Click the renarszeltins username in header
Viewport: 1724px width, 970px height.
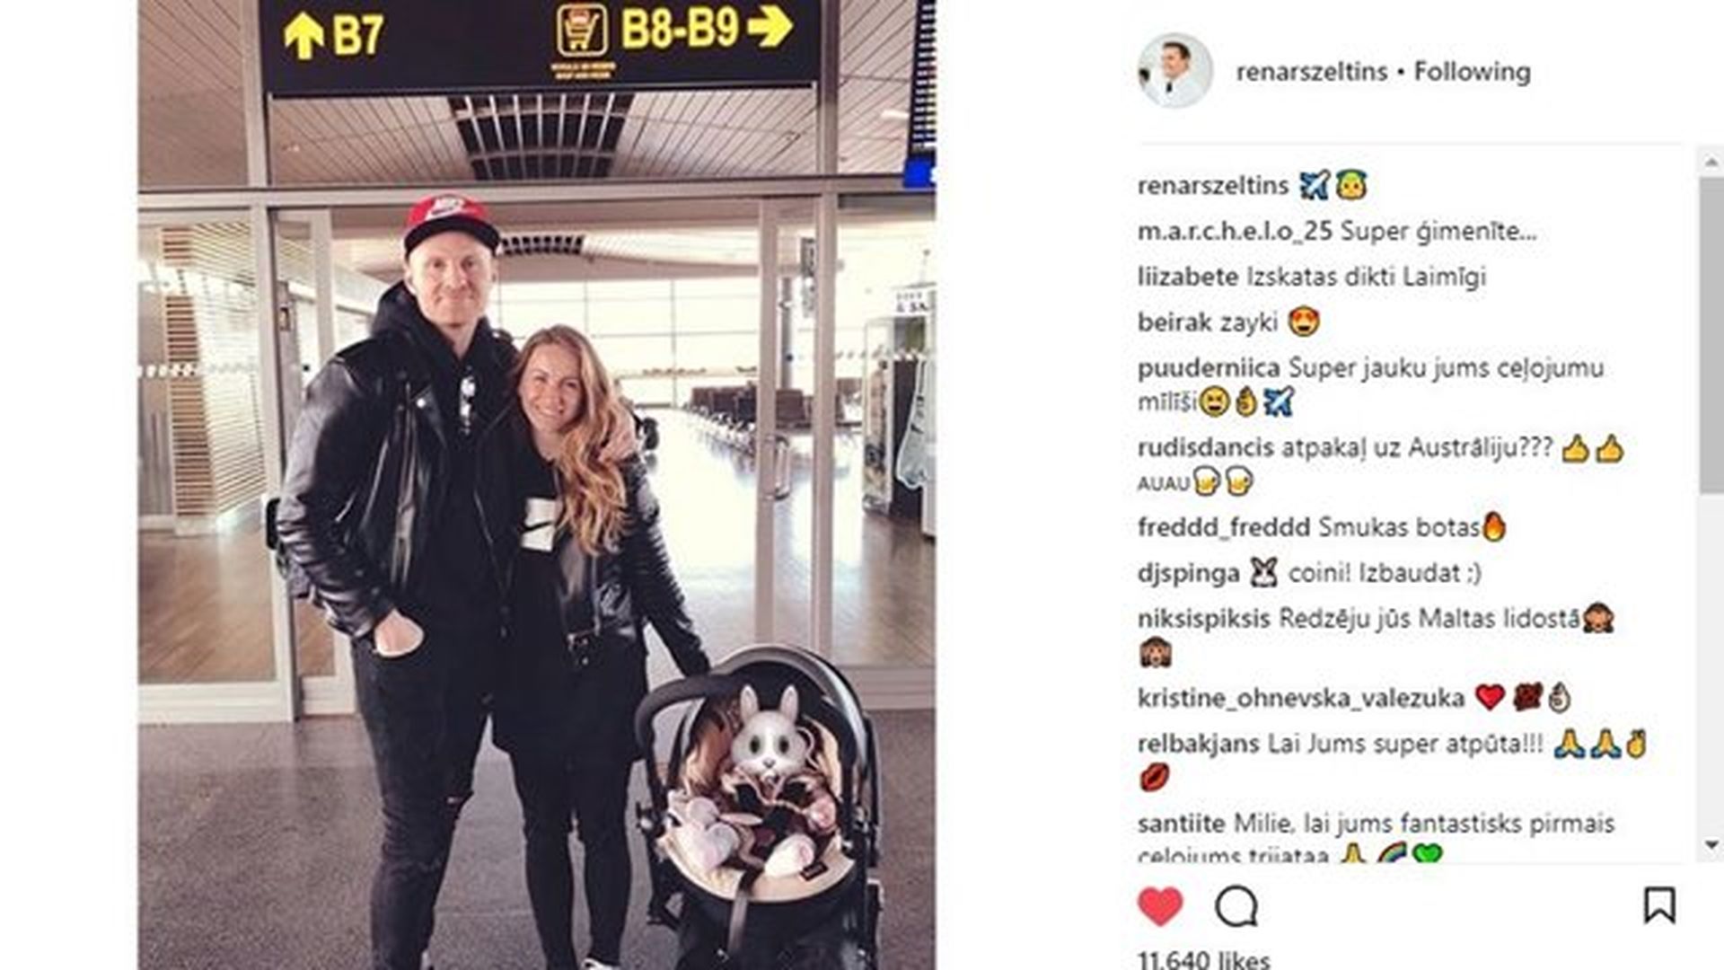[x=1312, y=72]
